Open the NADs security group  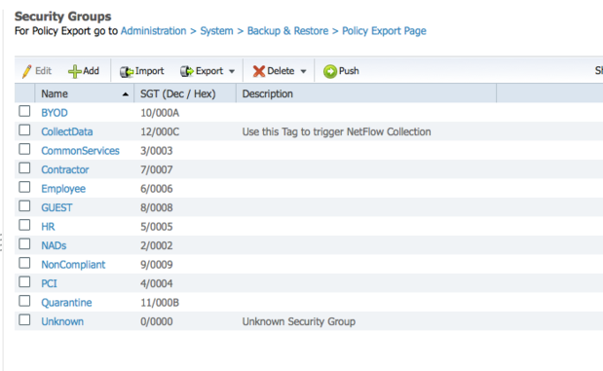pos(54,245)
